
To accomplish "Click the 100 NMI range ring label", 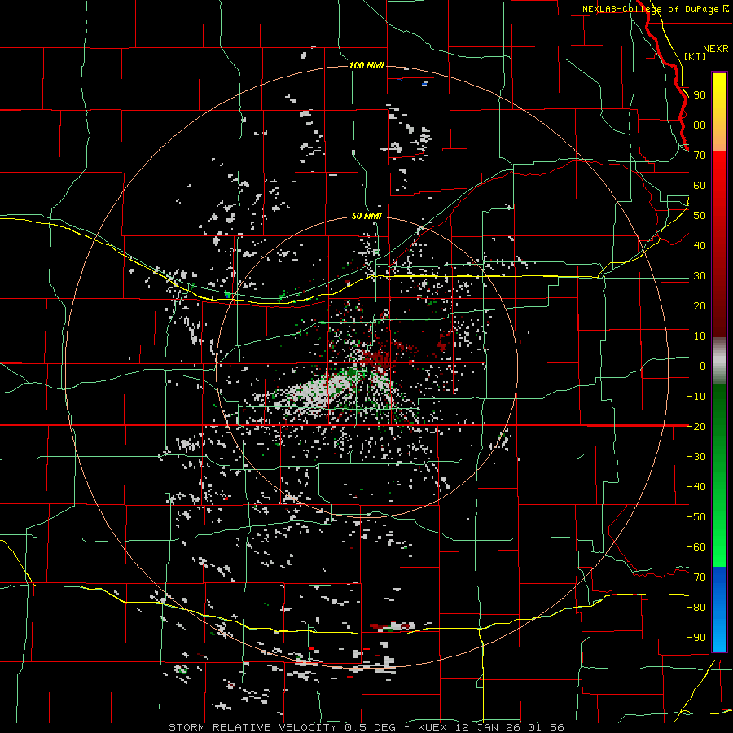I will pyautogui.click(x=366, y=65).
